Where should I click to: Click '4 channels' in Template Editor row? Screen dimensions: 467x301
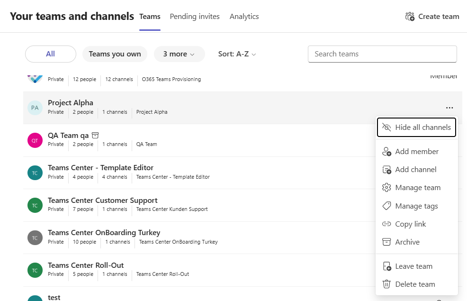click(x=115, y=177)
